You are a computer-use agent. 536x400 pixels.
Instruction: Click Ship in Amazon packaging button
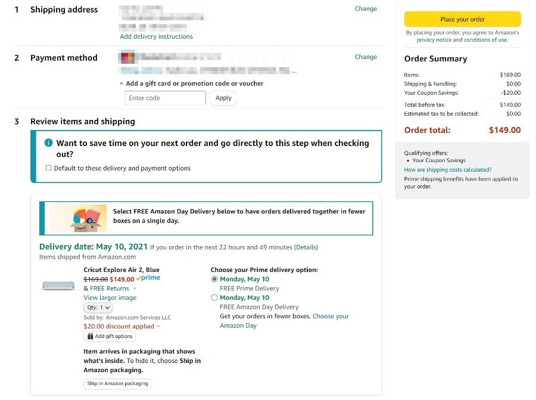[x=117, y=383]
